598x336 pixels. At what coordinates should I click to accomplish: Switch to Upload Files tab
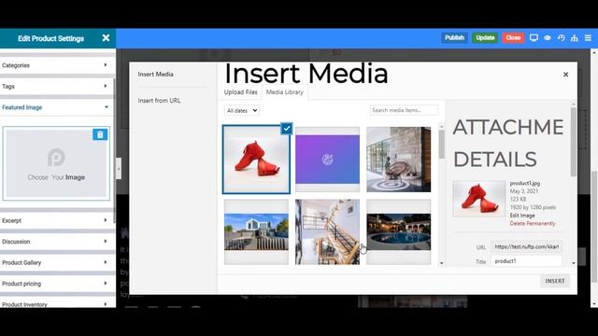pos(241,92)
